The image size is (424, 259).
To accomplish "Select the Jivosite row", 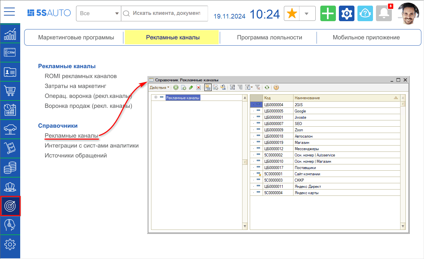I will [325, 117].
